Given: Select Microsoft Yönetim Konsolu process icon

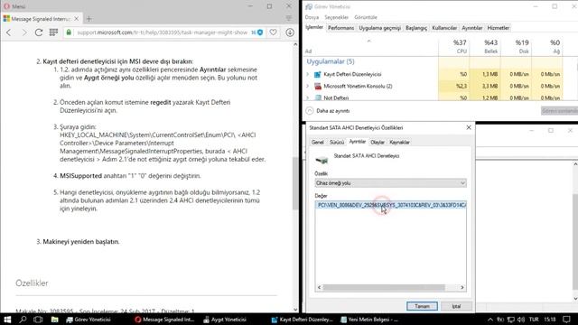Looking at the screenshot, I should [318, 87].
